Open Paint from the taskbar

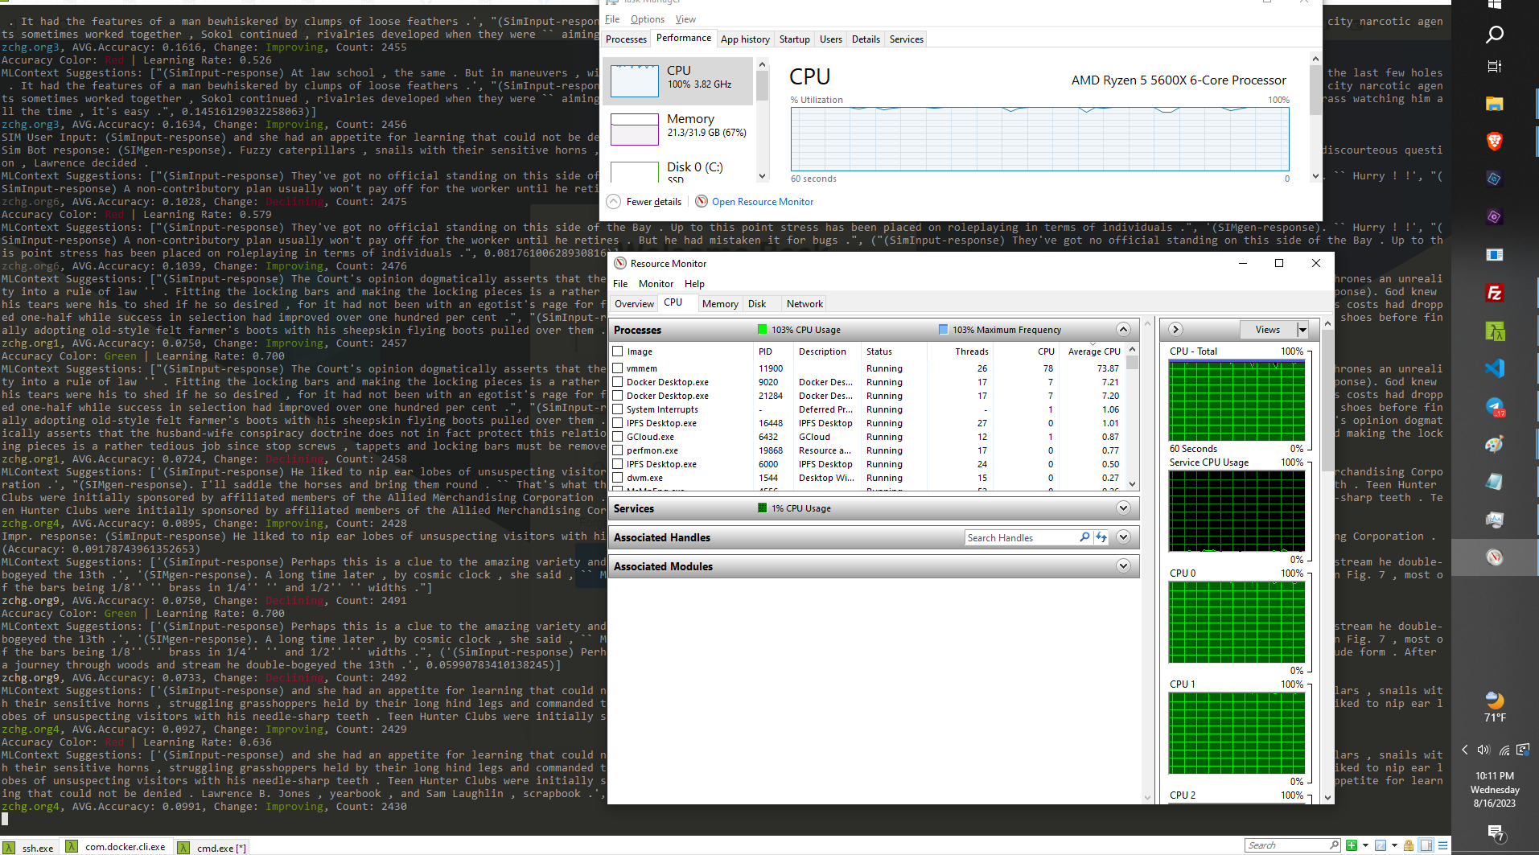1494,444
